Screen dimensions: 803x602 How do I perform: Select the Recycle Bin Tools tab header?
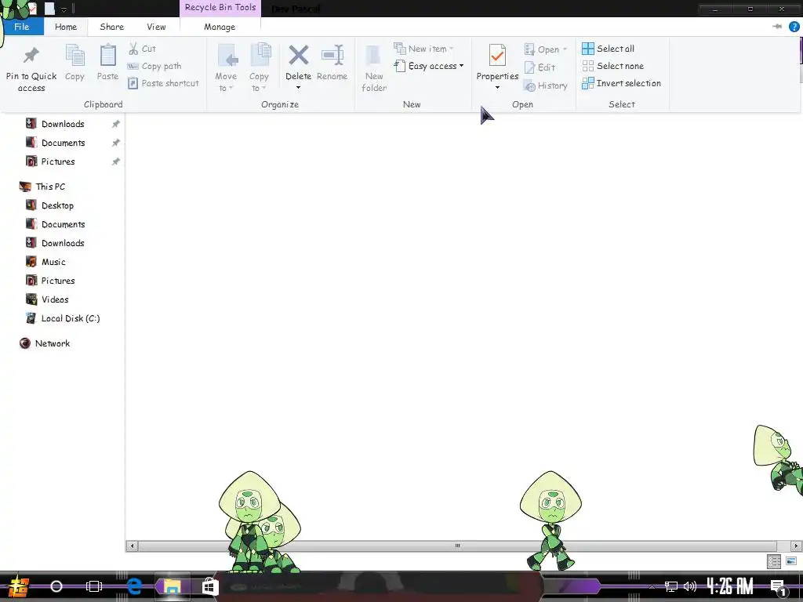220,8
